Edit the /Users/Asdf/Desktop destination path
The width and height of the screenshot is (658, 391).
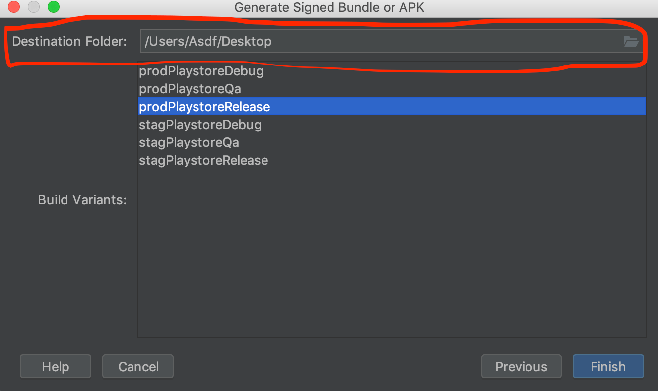tap(208, 41)
